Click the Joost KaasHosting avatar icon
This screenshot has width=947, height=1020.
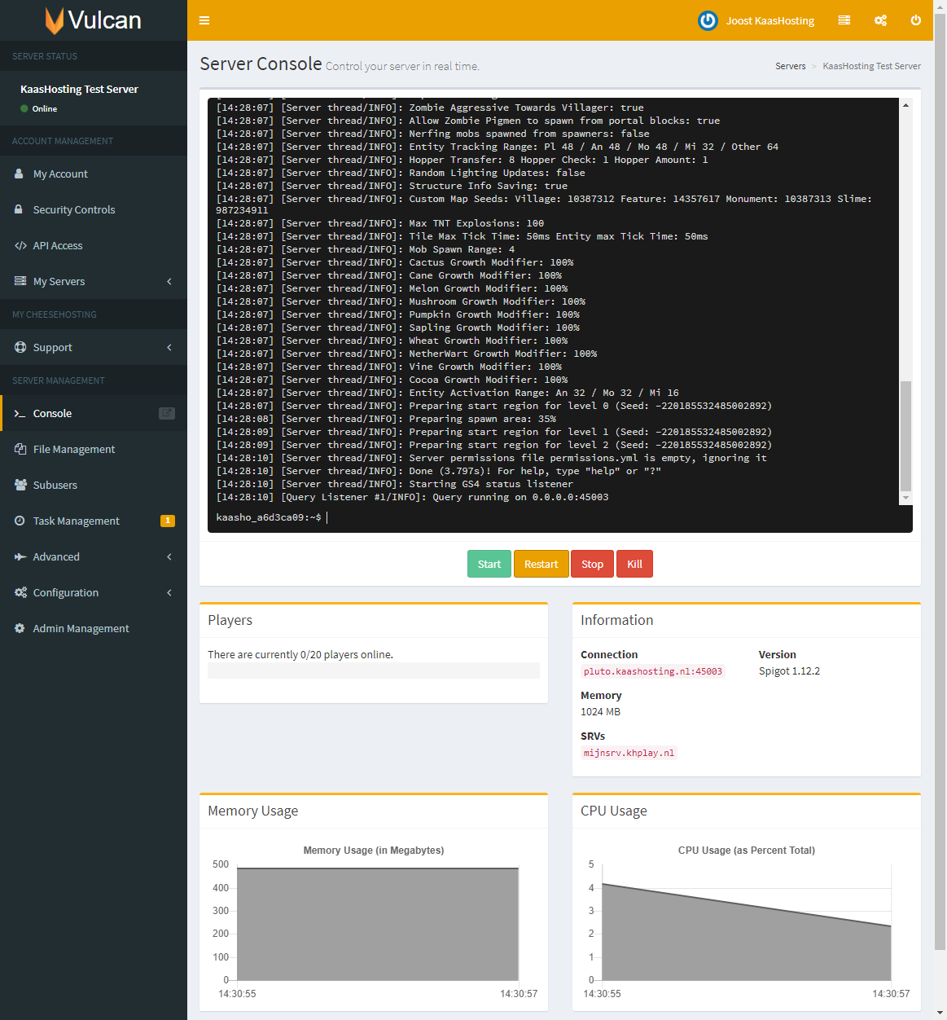[708, 20]
